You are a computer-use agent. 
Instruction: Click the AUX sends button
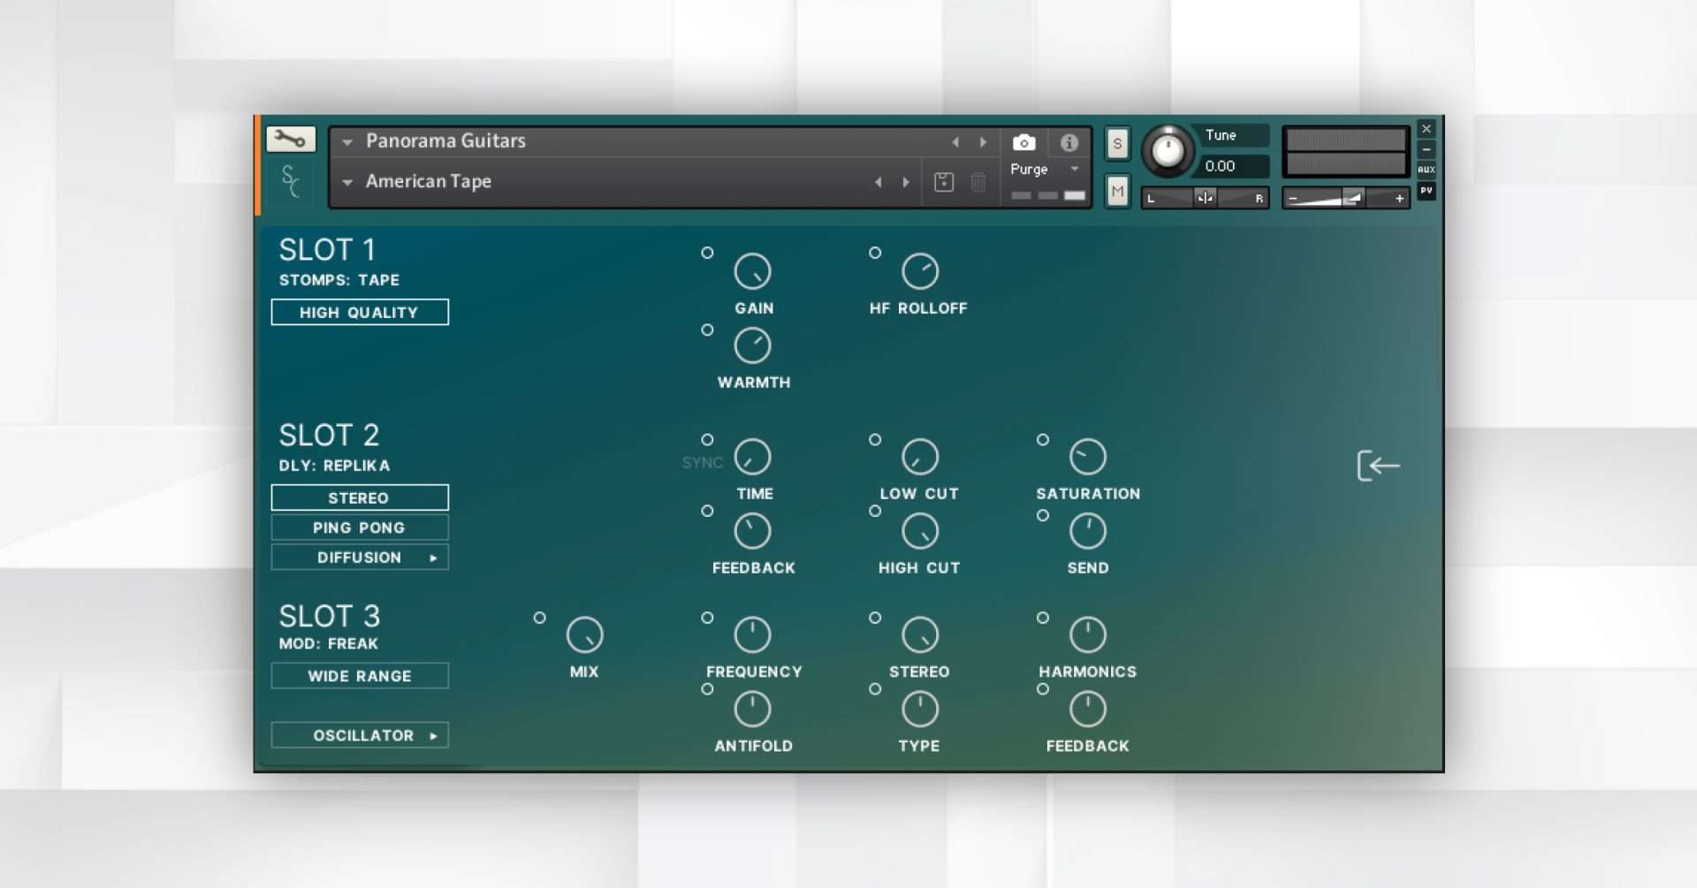[1427, 170]
